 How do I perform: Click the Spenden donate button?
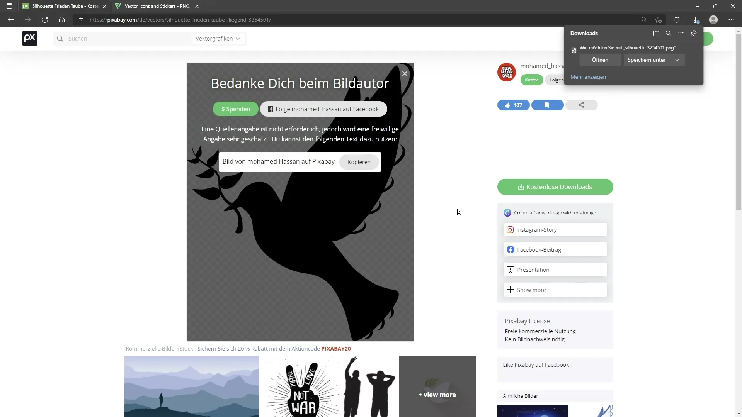click(235, 109)
